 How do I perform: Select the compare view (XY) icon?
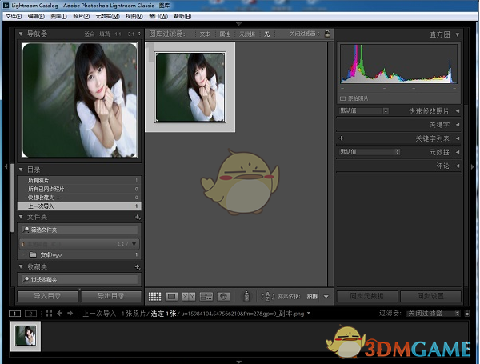click(x=189, y=297)
